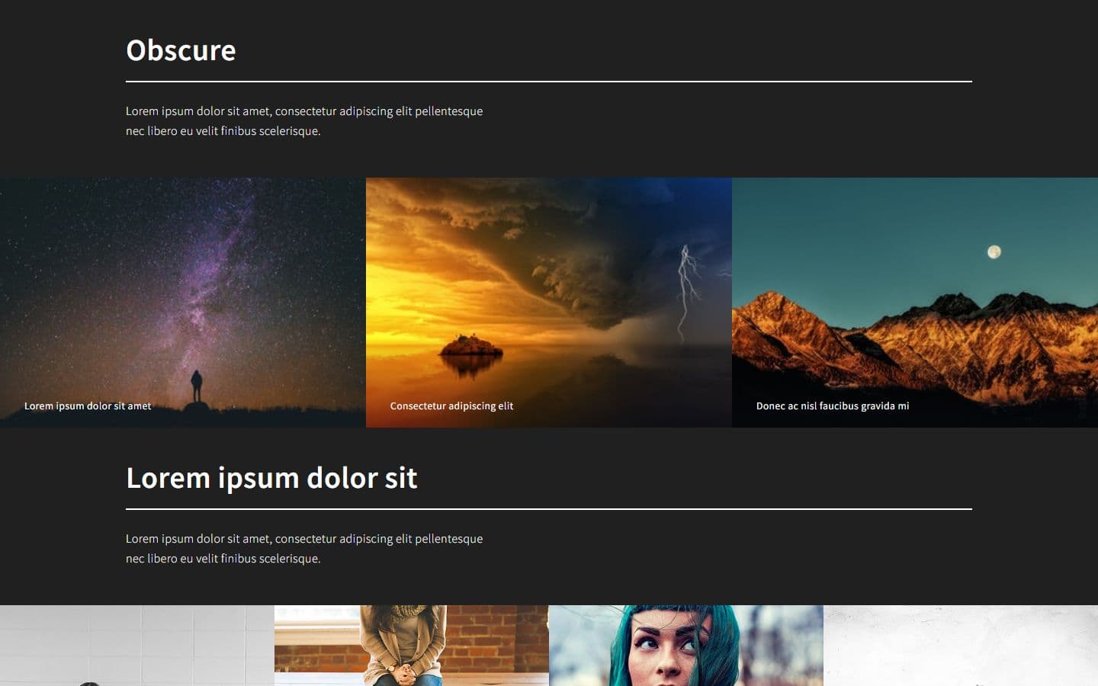Open the Milky Way starry sky thumbnail
This screenshot has width=1098, height=686.
click(x=183, y=303)
